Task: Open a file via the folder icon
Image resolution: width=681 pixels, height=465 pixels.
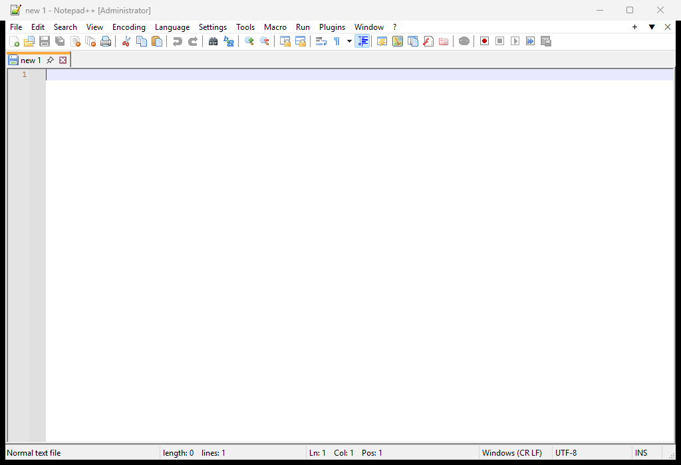Action: 29,41
